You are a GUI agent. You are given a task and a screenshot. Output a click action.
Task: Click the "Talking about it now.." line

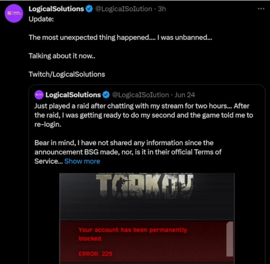point(62,56)
